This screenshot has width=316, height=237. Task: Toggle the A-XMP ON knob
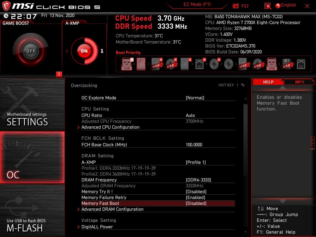point(84,51)
